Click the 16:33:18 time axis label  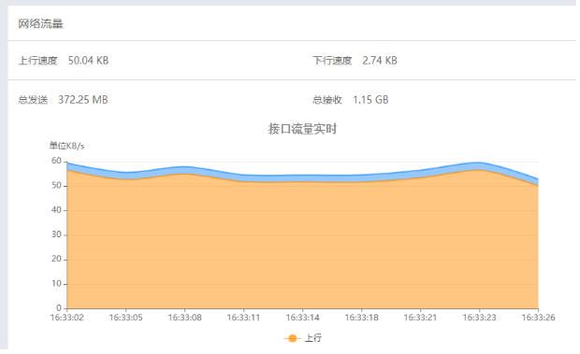pyautogui.click(x=361, y=318)
